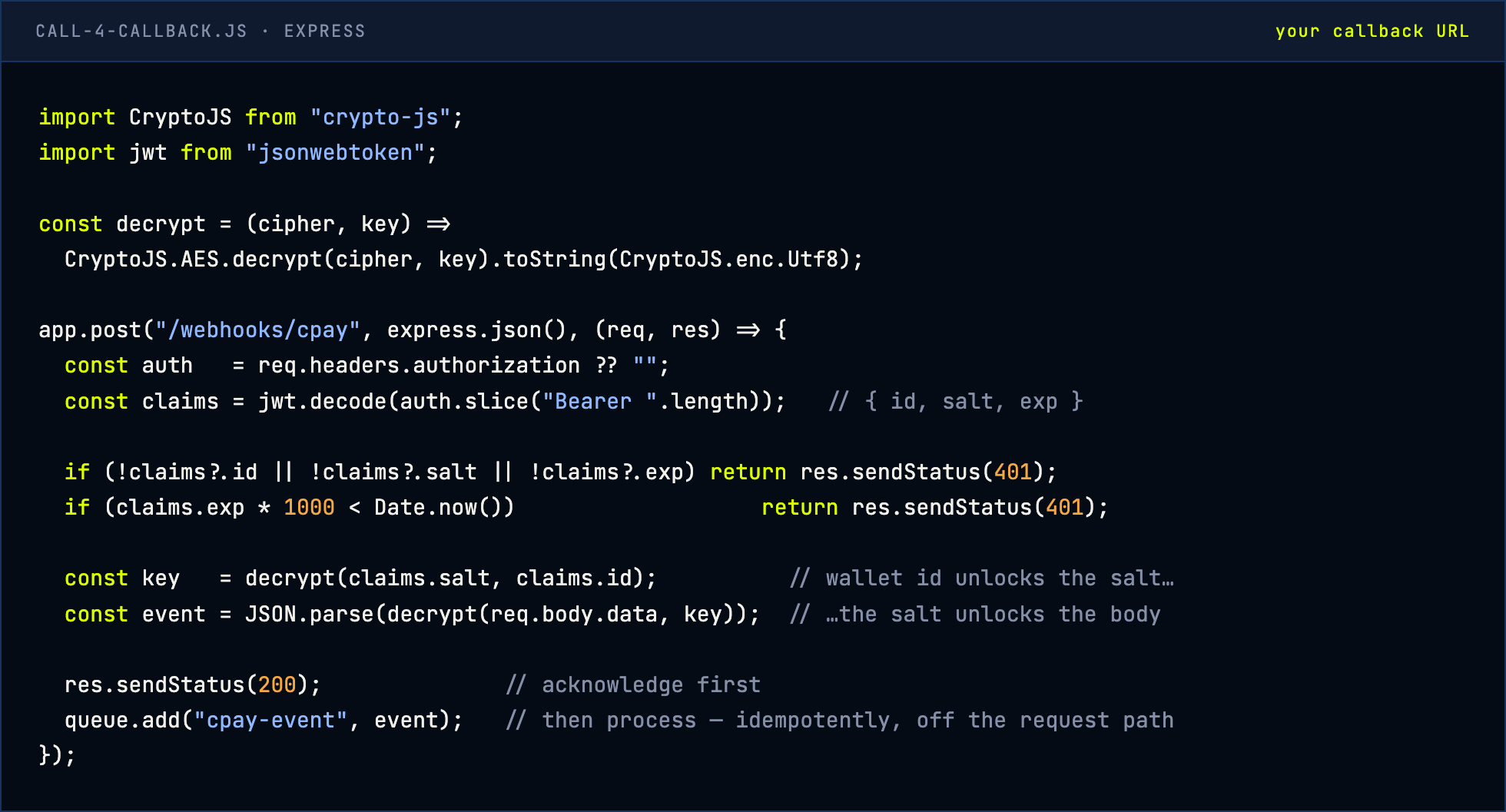Click the express.json() middleware text
Image resolution: width=1506 pixels, height=812 pixels.
coord(476,330)
